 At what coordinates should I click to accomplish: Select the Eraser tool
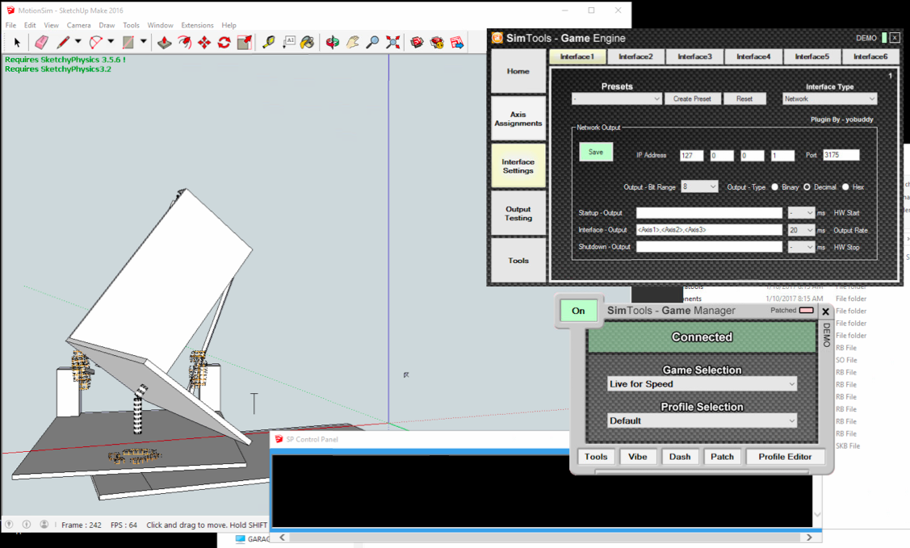point(42,42)
